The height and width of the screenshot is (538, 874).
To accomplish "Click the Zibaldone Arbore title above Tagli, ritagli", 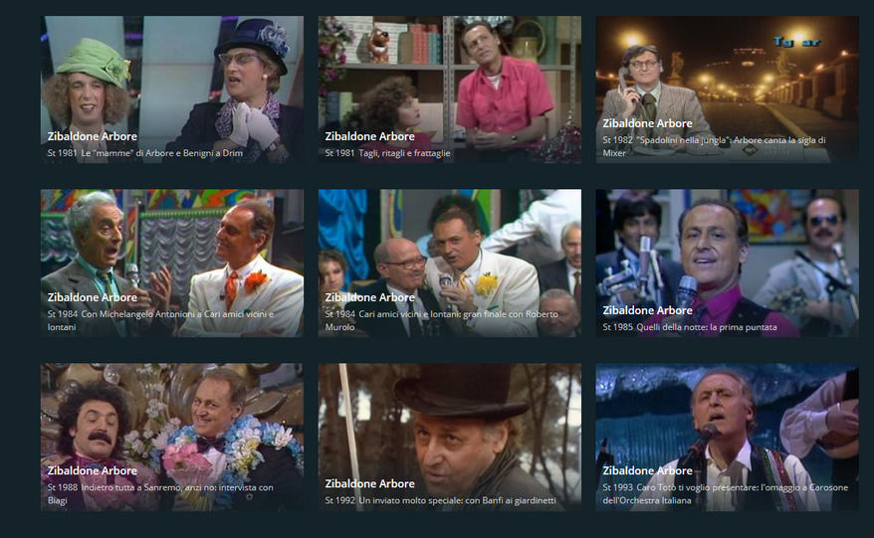I will pyautogui.click(x=369, y=136).
